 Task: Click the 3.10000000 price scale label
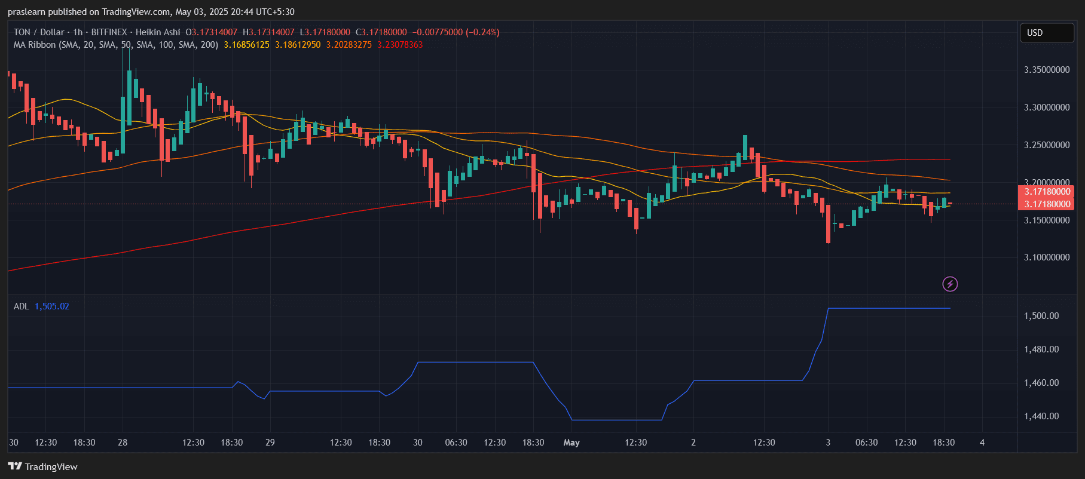coord(1047,257)
